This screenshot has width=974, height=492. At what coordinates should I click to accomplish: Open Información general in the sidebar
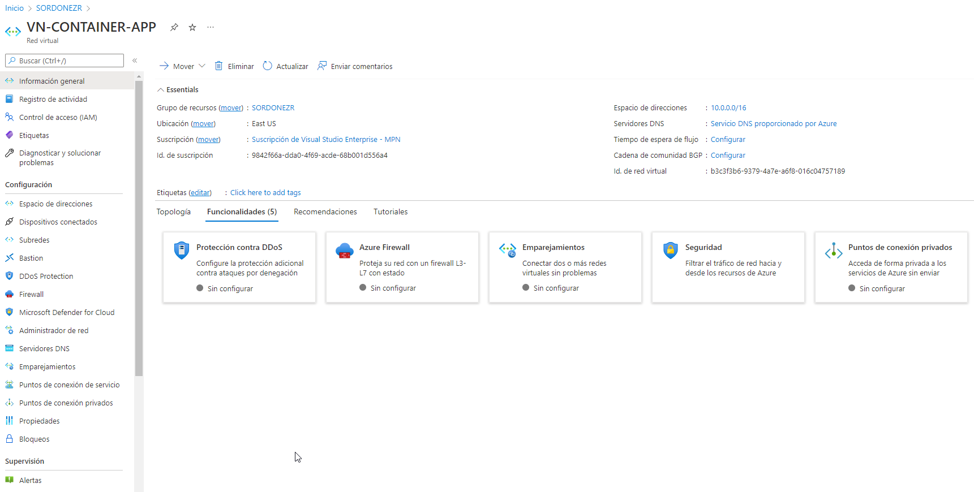click(67, 81)
